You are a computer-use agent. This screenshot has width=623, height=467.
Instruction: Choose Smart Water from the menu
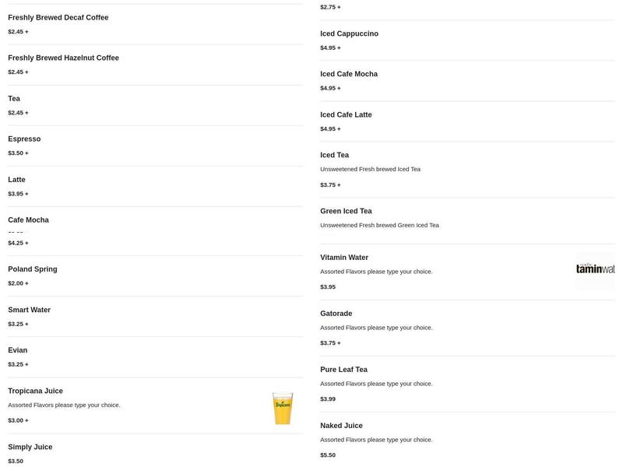[x=29, y=310]
